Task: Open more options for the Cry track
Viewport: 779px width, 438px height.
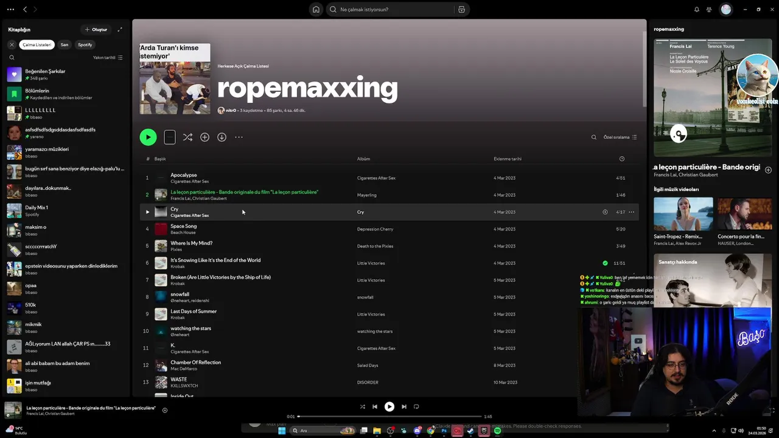Action: click(x=631, y=212)
